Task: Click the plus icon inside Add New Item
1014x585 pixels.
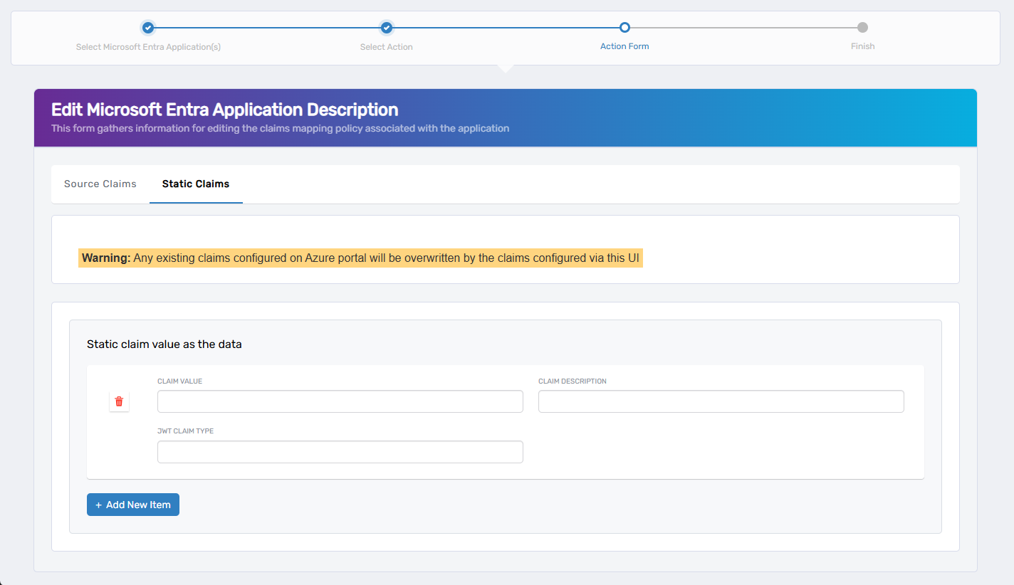Action: point(98,504)
